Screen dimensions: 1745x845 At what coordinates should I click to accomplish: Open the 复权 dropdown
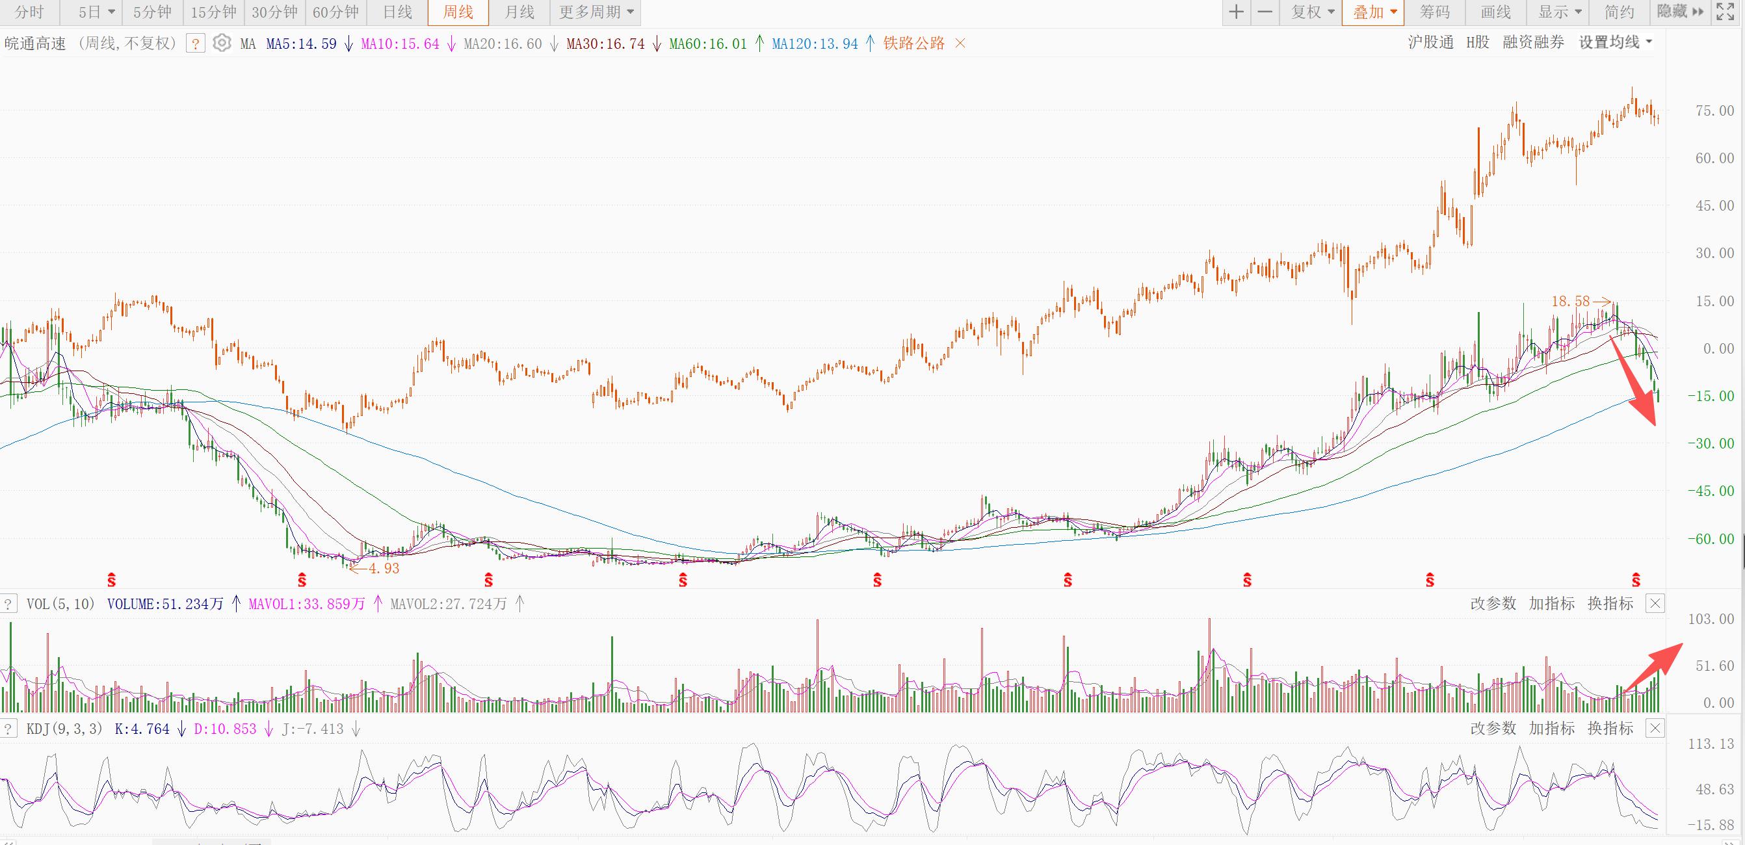(1312, 12)
